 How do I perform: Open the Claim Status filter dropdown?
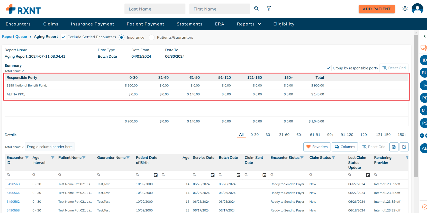click(333, 158)
